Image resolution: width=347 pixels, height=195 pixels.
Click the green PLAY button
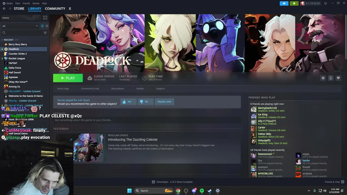point(68,78)
